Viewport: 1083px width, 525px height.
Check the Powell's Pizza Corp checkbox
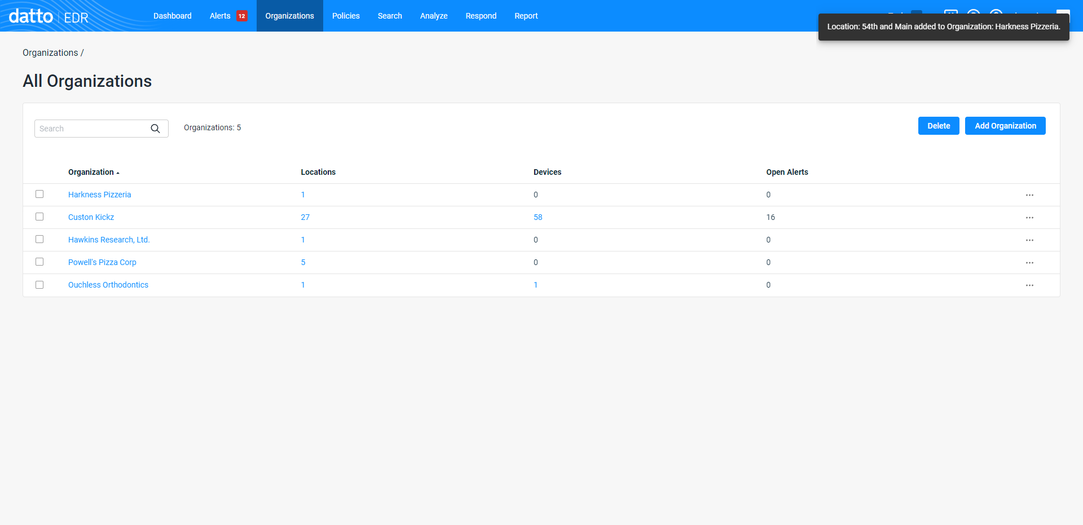pyautogui.click(x=39, y=262)
